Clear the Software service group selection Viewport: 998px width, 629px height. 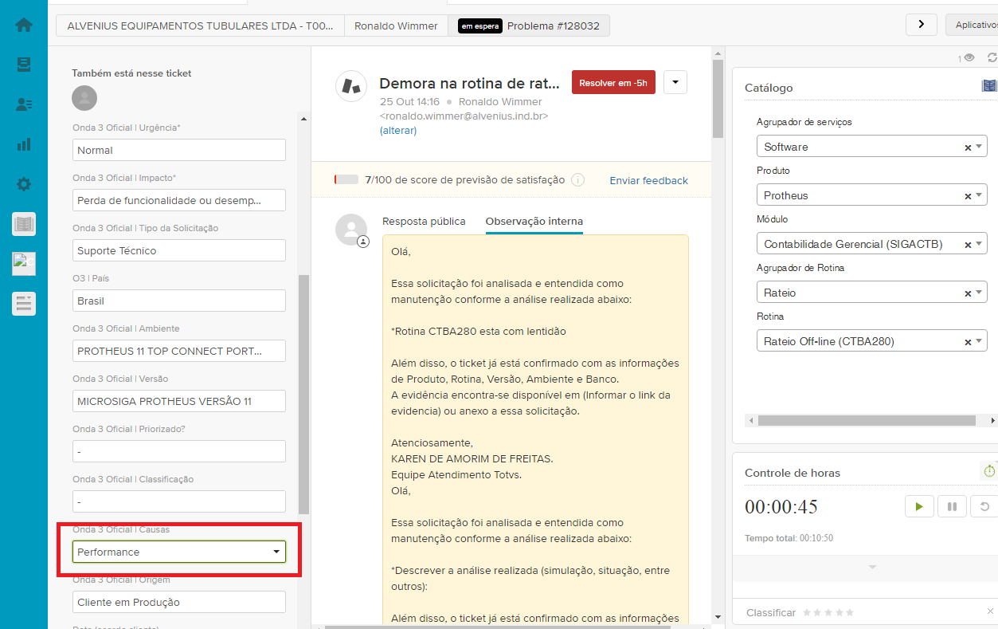[968, 147]
